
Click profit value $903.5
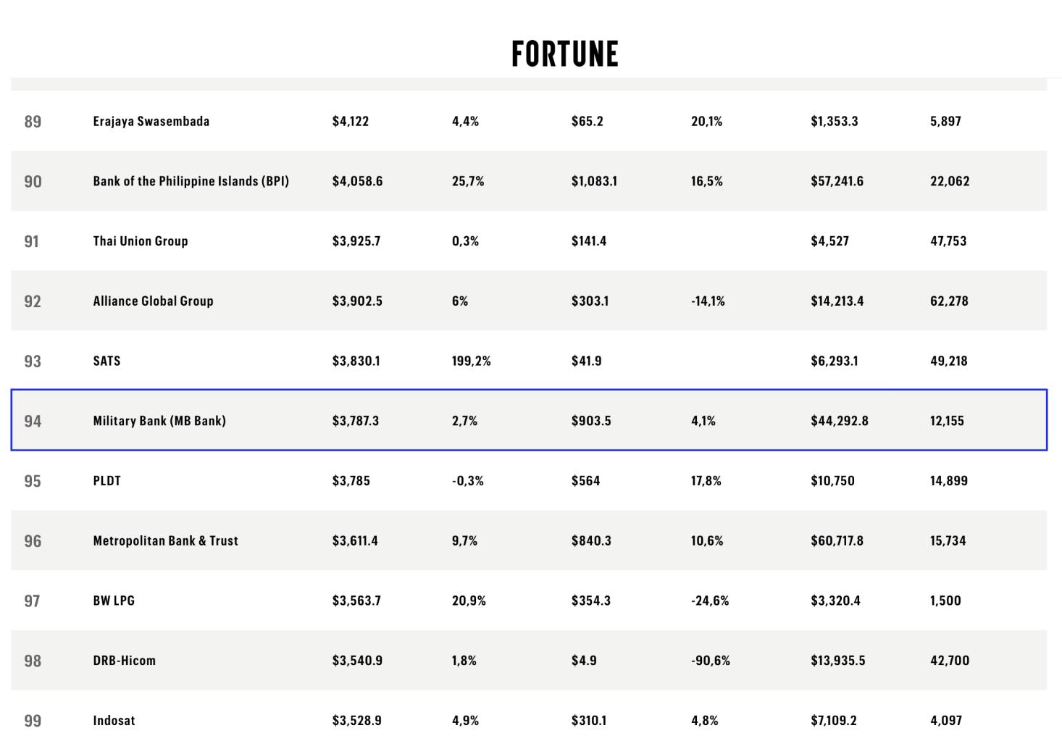coord(591,421)
